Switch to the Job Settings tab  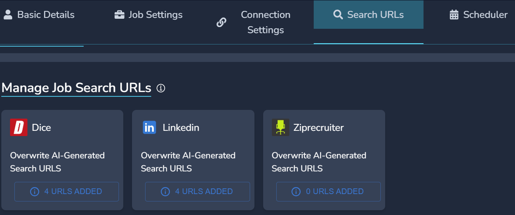155,15
